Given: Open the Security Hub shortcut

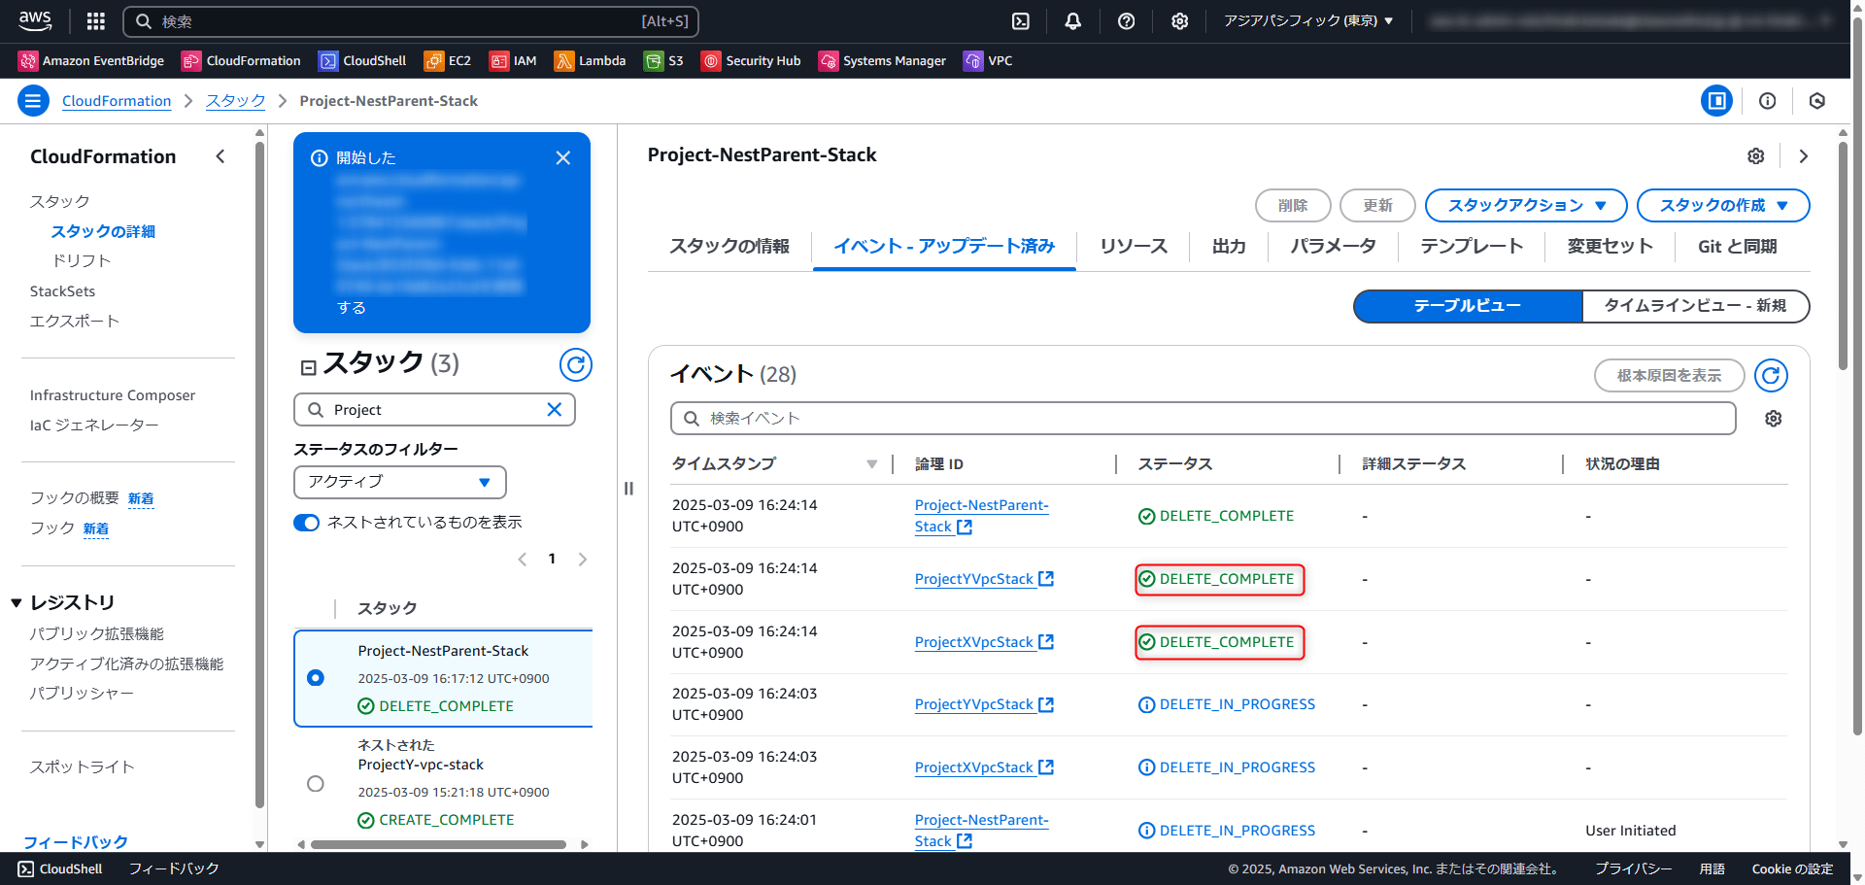Looking at the screenshot, I should (751, 60).
